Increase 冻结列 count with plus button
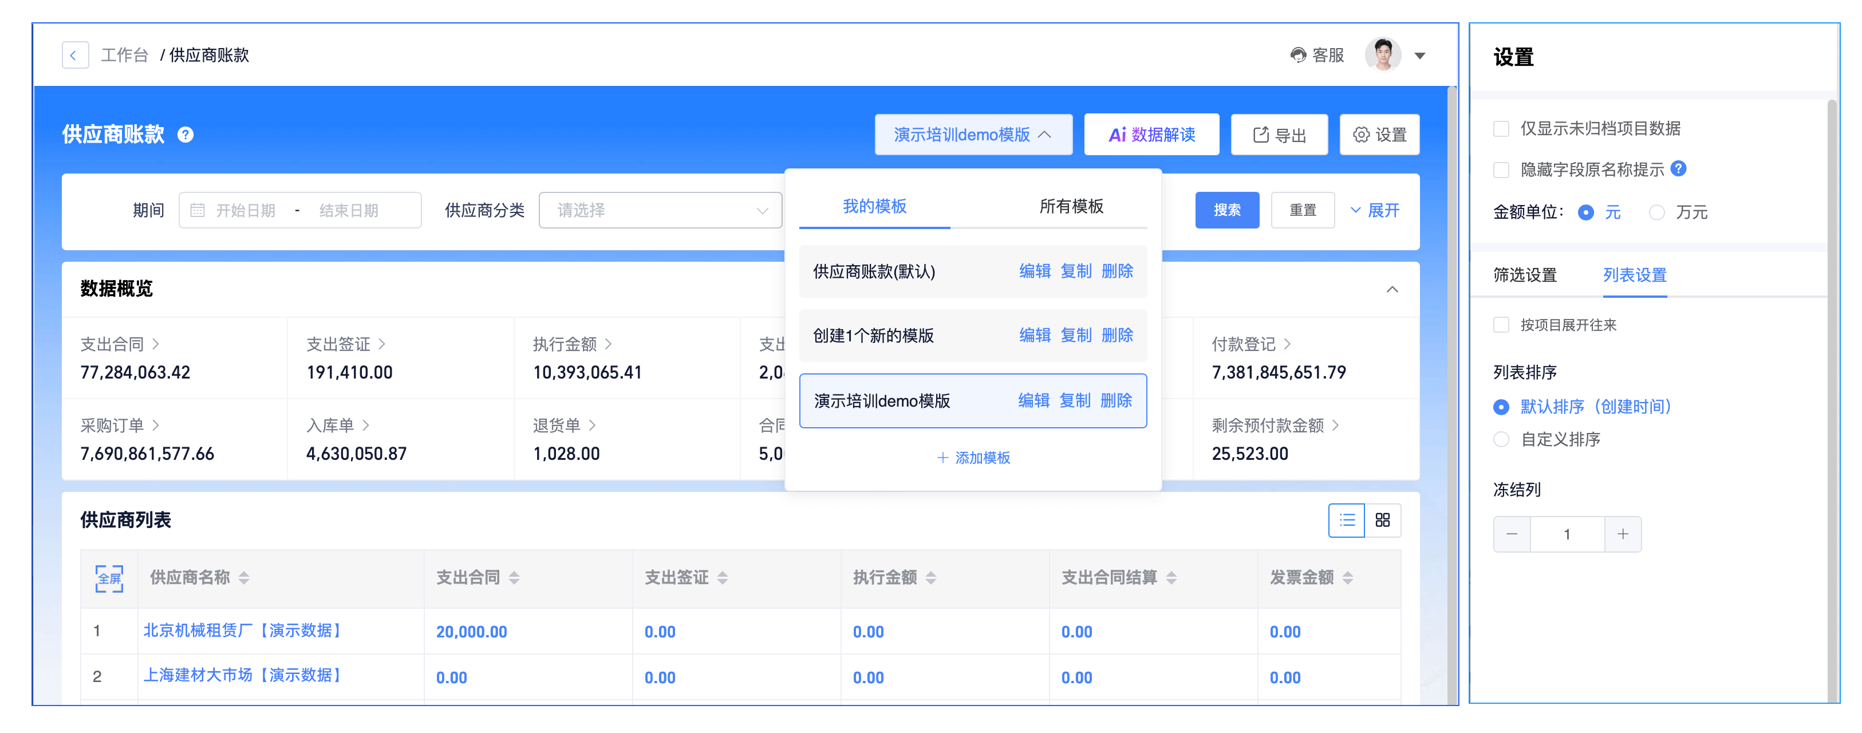The width and height of the screenshot is (1862, 733). tap(1623, 534)
